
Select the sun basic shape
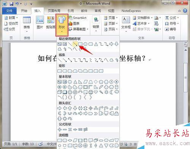[106, 92]
